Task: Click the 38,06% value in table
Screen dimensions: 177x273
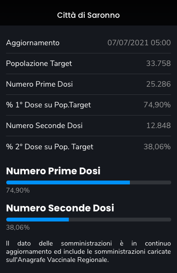Action: point(157,147)
